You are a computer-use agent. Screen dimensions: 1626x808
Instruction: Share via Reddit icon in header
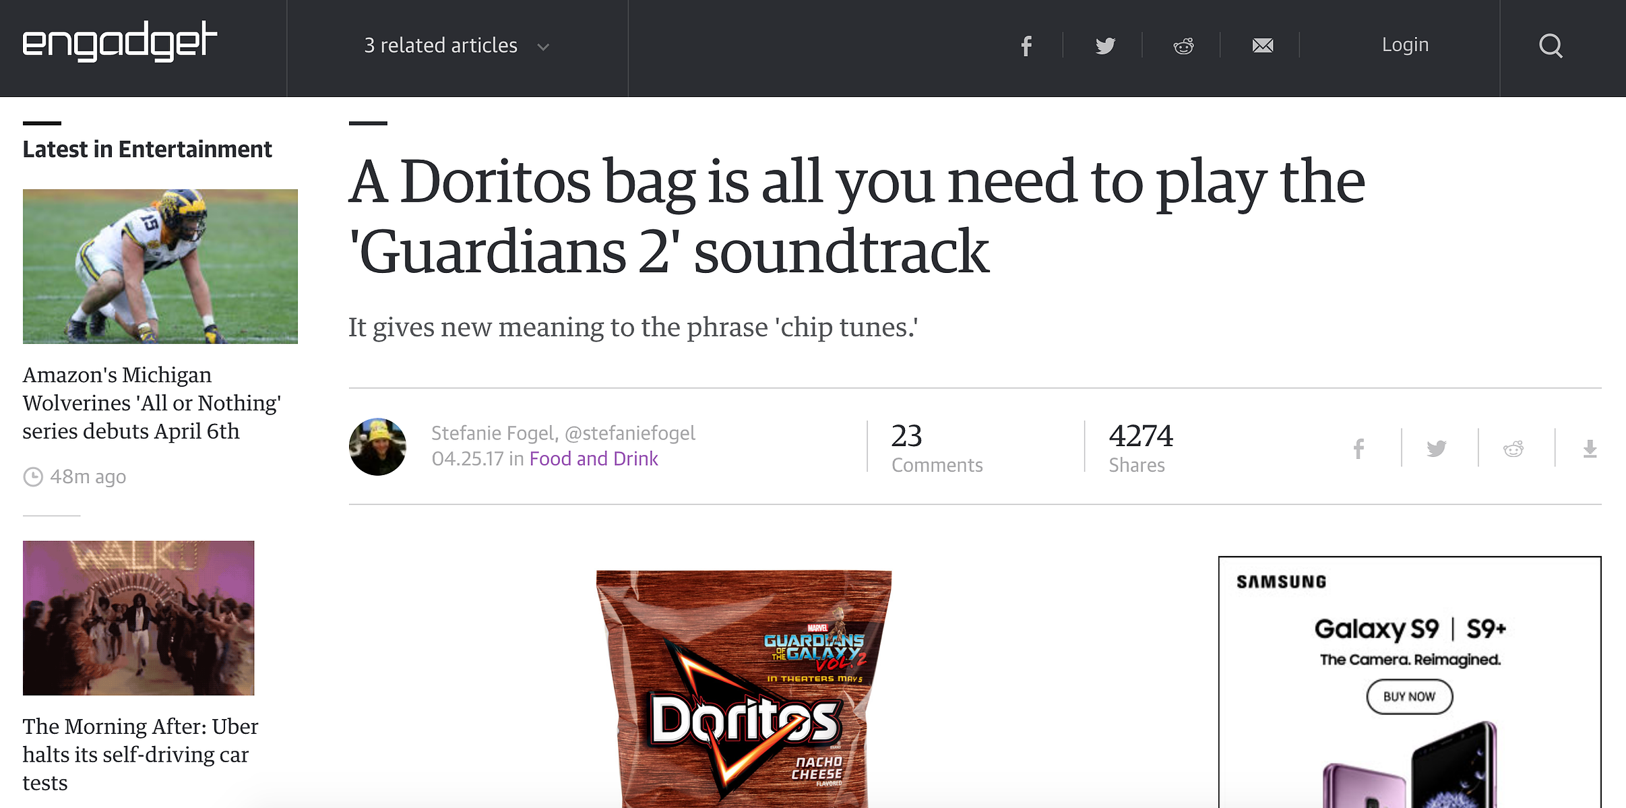coord(1184,46)
